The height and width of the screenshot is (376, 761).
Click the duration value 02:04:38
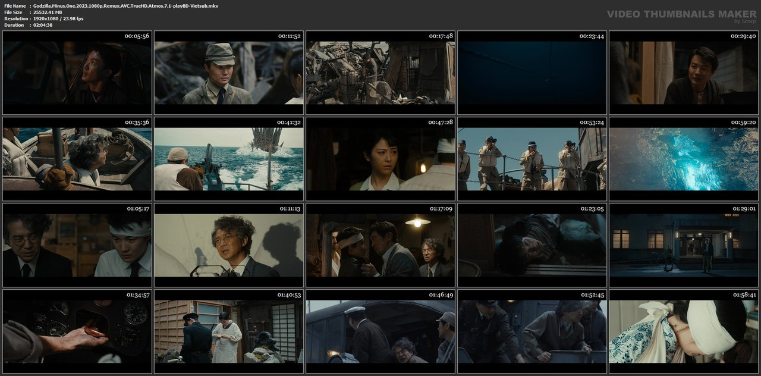[x=43, y=25]
